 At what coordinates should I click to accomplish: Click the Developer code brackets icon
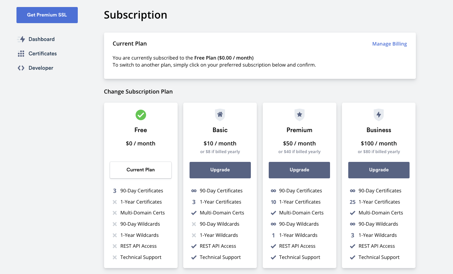[x=21, y=68]
